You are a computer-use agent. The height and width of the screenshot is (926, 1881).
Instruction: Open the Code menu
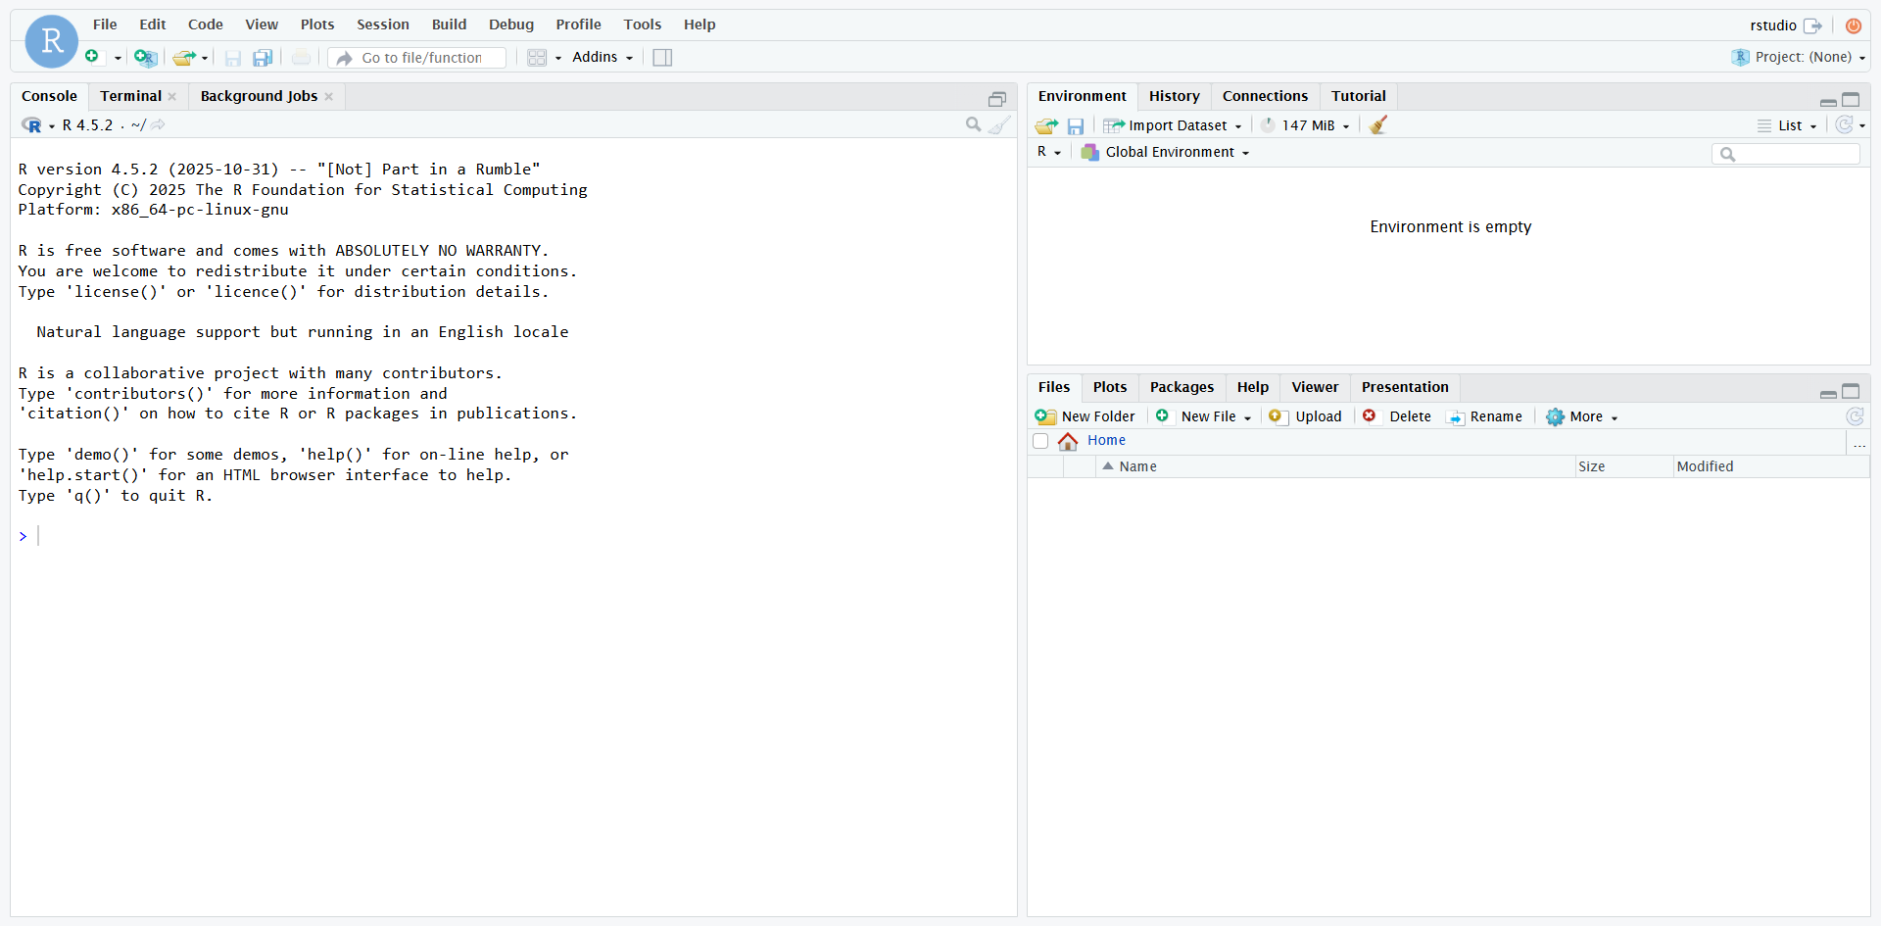(206, 24)
